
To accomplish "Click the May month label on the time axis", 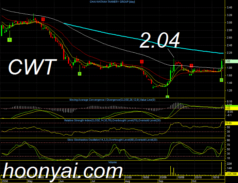I will [30, 181].
